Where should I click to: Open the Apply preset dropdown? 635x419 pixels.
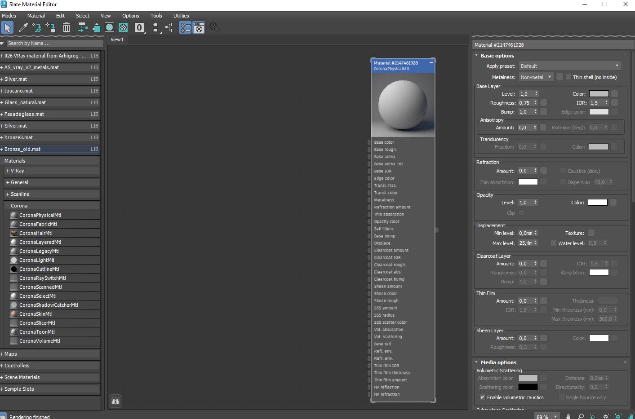(569, 66)
